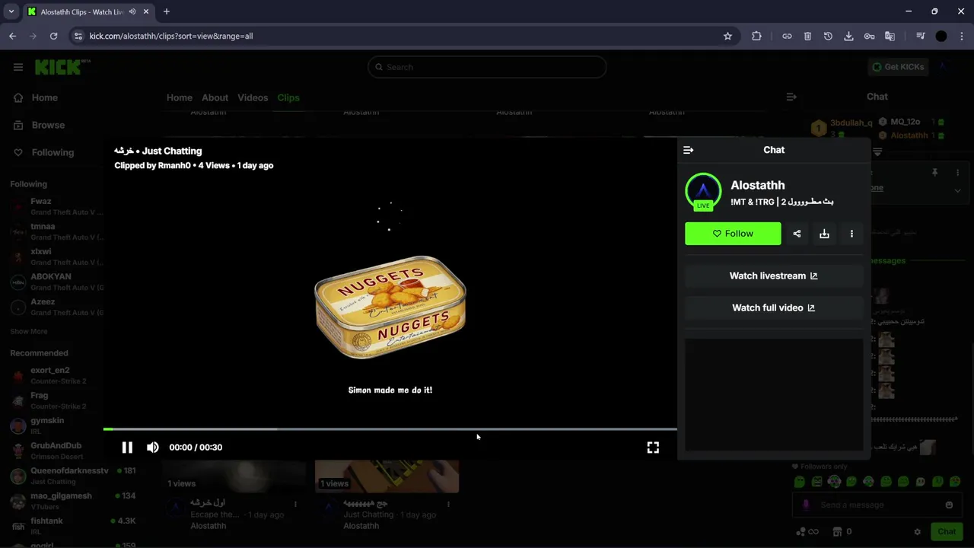Viewport: 974px width, 548px height.
Task: Open chat settings gear
Action: 917,531
